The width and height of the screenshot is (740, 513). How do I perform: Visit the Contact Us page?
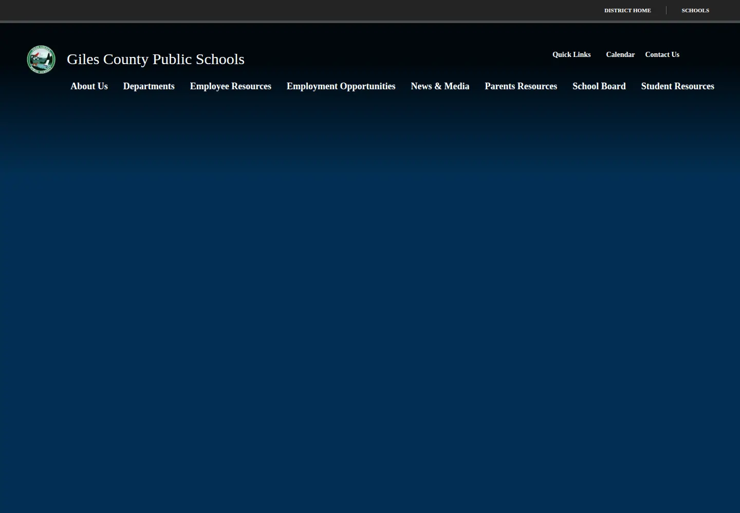tap(662, 54)
